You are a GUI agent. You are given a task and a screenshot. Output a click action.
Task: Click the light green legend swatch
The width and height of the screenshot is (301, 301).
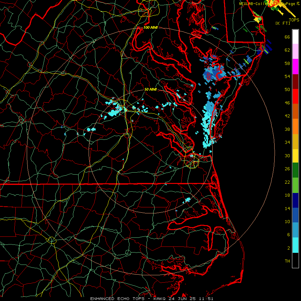(295, 185)
